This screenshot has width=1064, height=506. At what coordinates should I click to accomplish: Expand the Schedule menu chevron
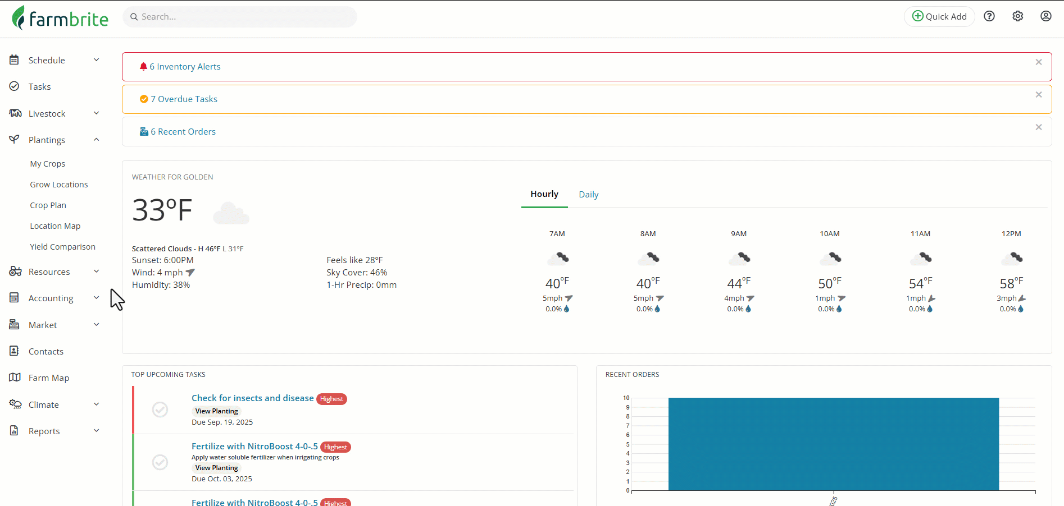point(97,59)
